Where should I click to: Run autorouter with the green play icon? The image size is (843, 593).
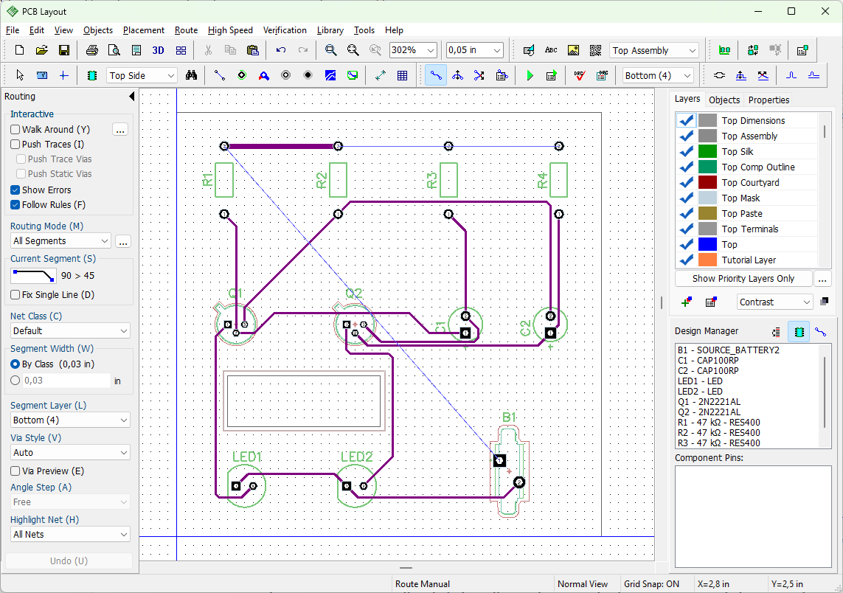[x=530, y=75]
